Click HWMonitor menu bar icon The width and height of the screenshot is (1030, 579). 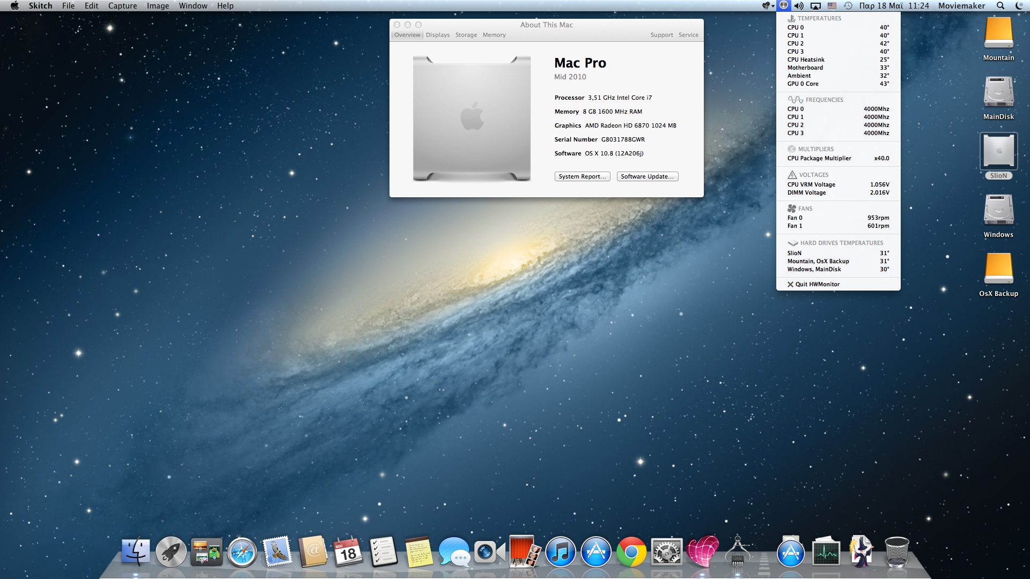784,5
